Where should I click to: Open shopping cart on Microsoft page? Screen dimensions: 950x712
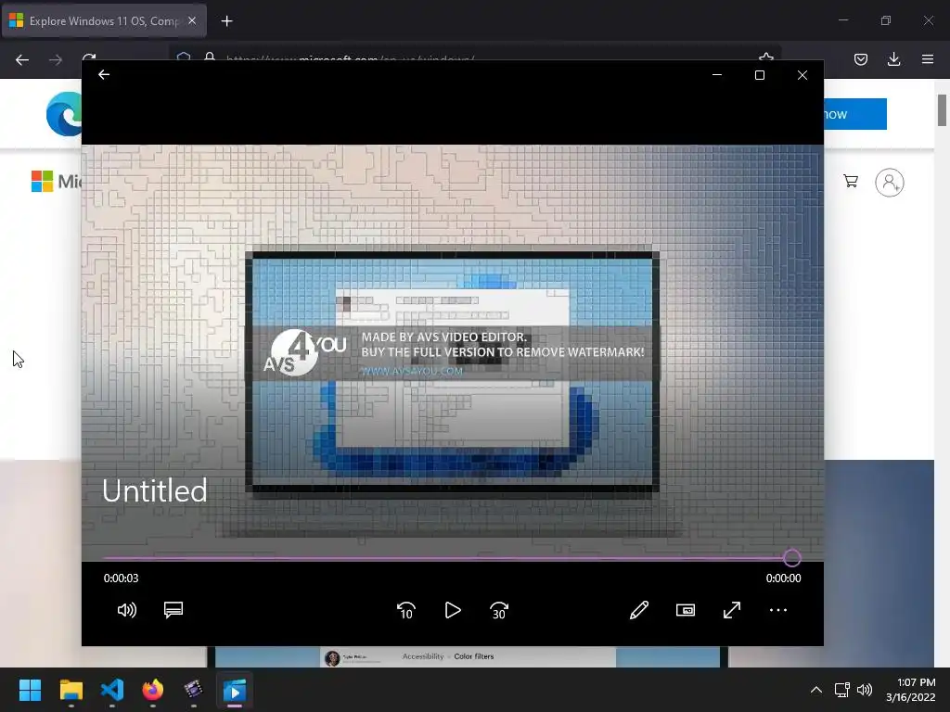(851, 181)
